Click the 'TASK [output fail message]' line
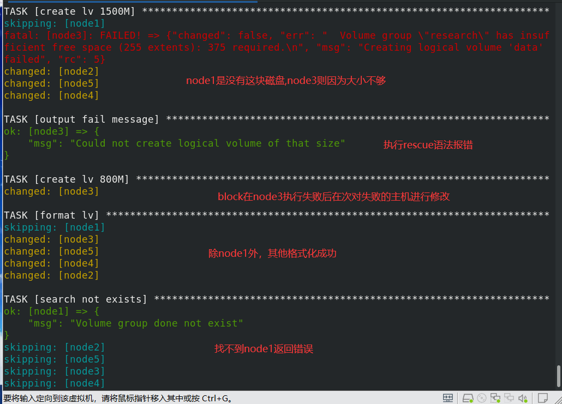The width and height of the screenshot is (562, 404). pos(276,119)
